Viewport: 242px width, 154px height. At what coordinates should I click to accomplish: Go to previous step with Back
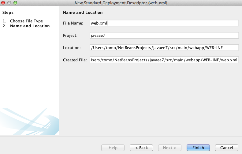(x=141, y=148)
